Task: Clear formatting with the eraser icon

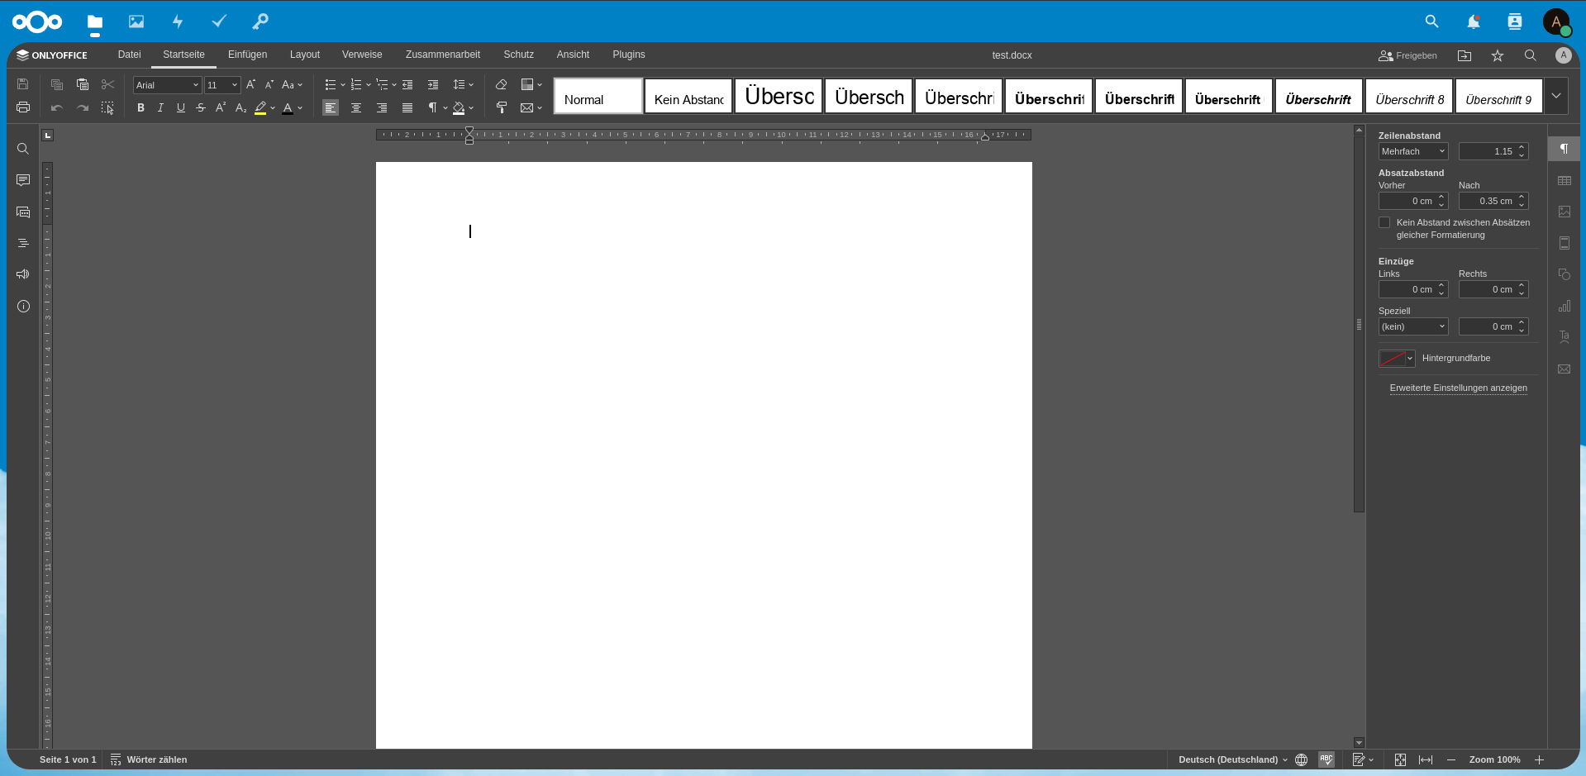Action: click(x=501, y=84)
